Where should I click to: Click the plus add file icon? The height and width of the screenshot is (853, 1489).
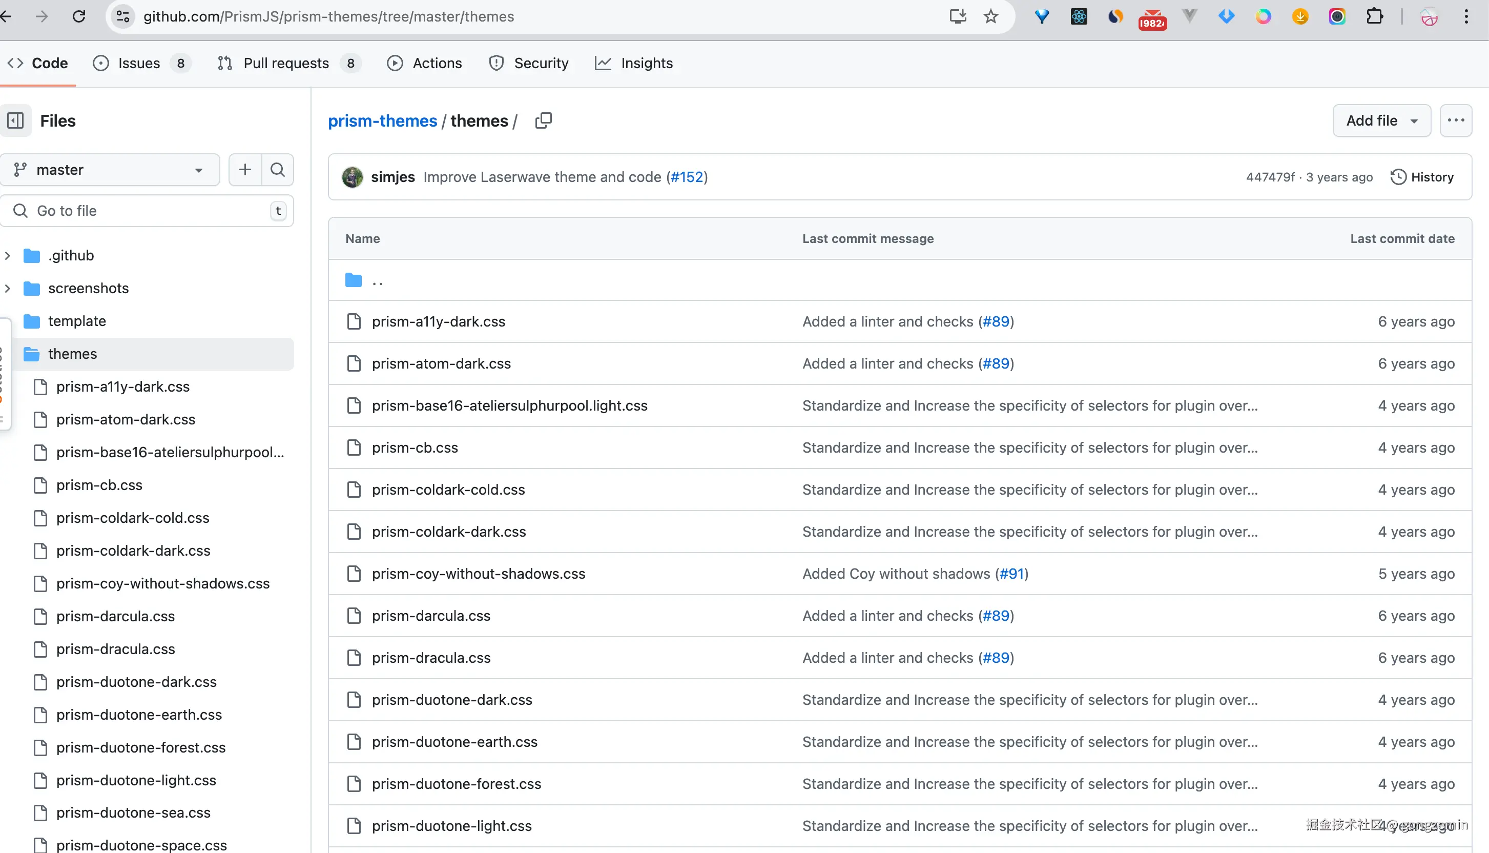coord(245,170)
